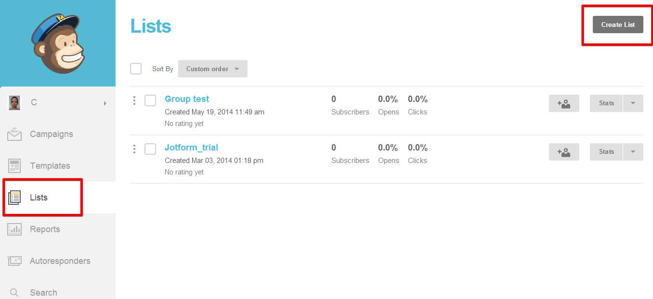Click the account profile avatar
The height and width of the screenshot is (299, 653).
coord(14,102)
